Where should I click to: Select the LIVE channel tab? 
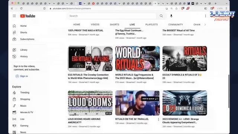132,25
